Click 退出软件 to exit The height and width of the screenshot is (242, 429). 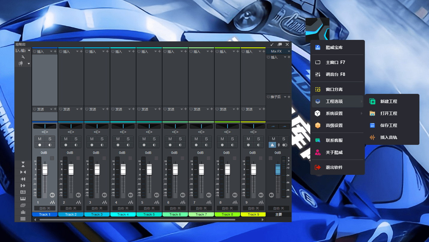point(338,167)
